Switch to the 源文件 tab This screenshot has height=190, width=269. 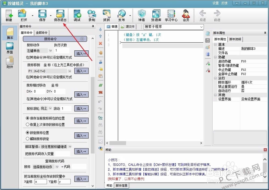(128, 27)
